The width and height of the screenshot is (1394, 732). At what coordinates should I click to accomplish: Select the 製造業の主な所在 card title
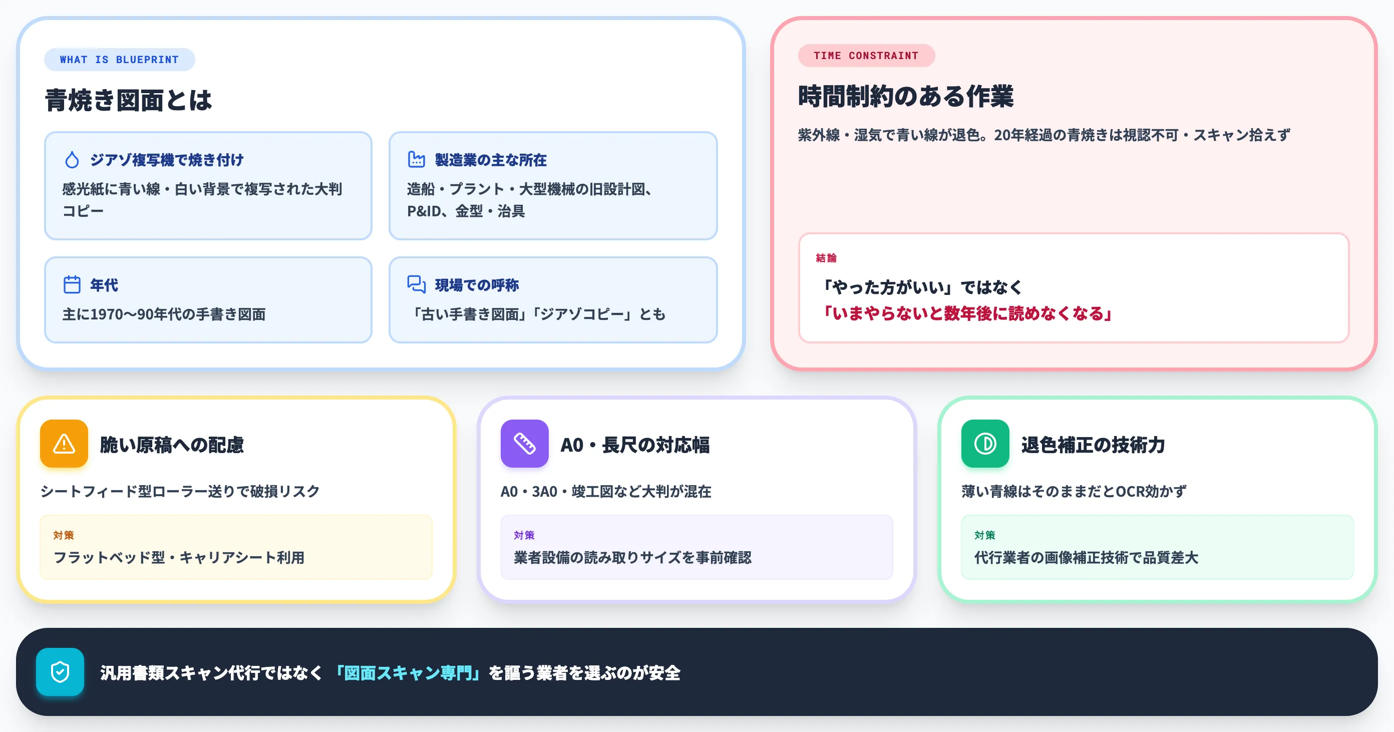491,160
